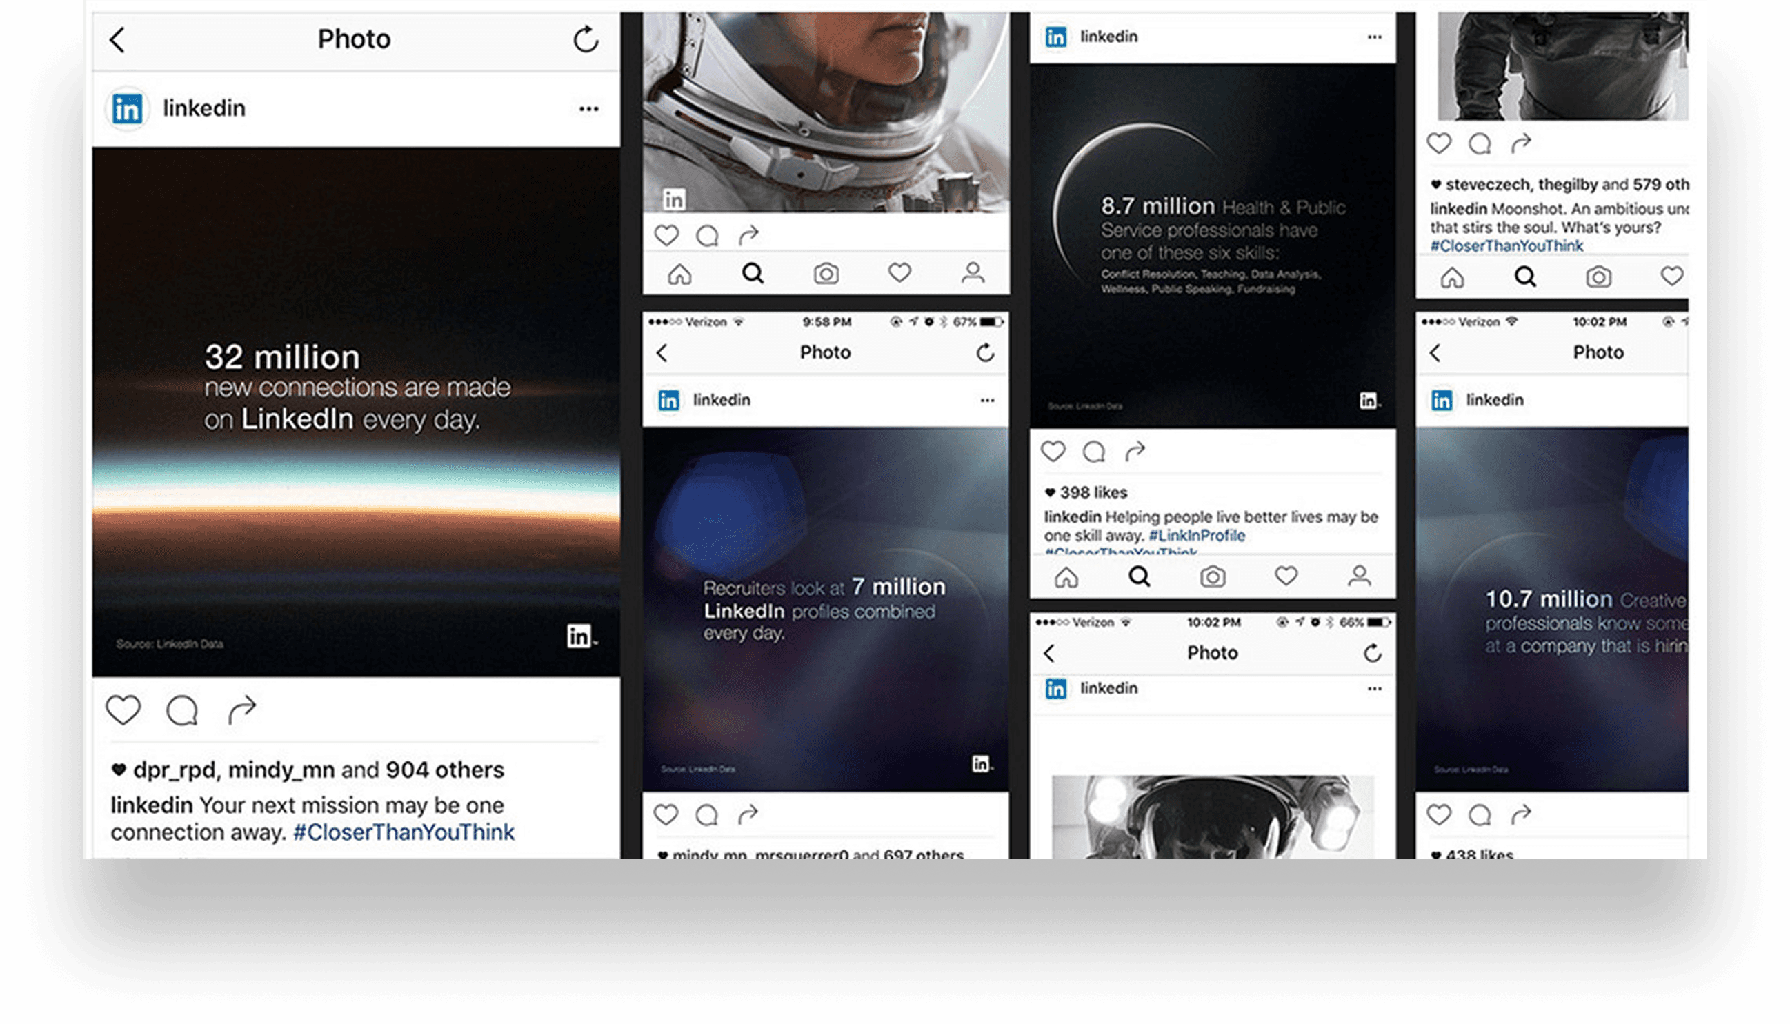Share the astronaut close-up photo post
Viewport: 1790px width, 1024px height.
(x=748, y=234)
